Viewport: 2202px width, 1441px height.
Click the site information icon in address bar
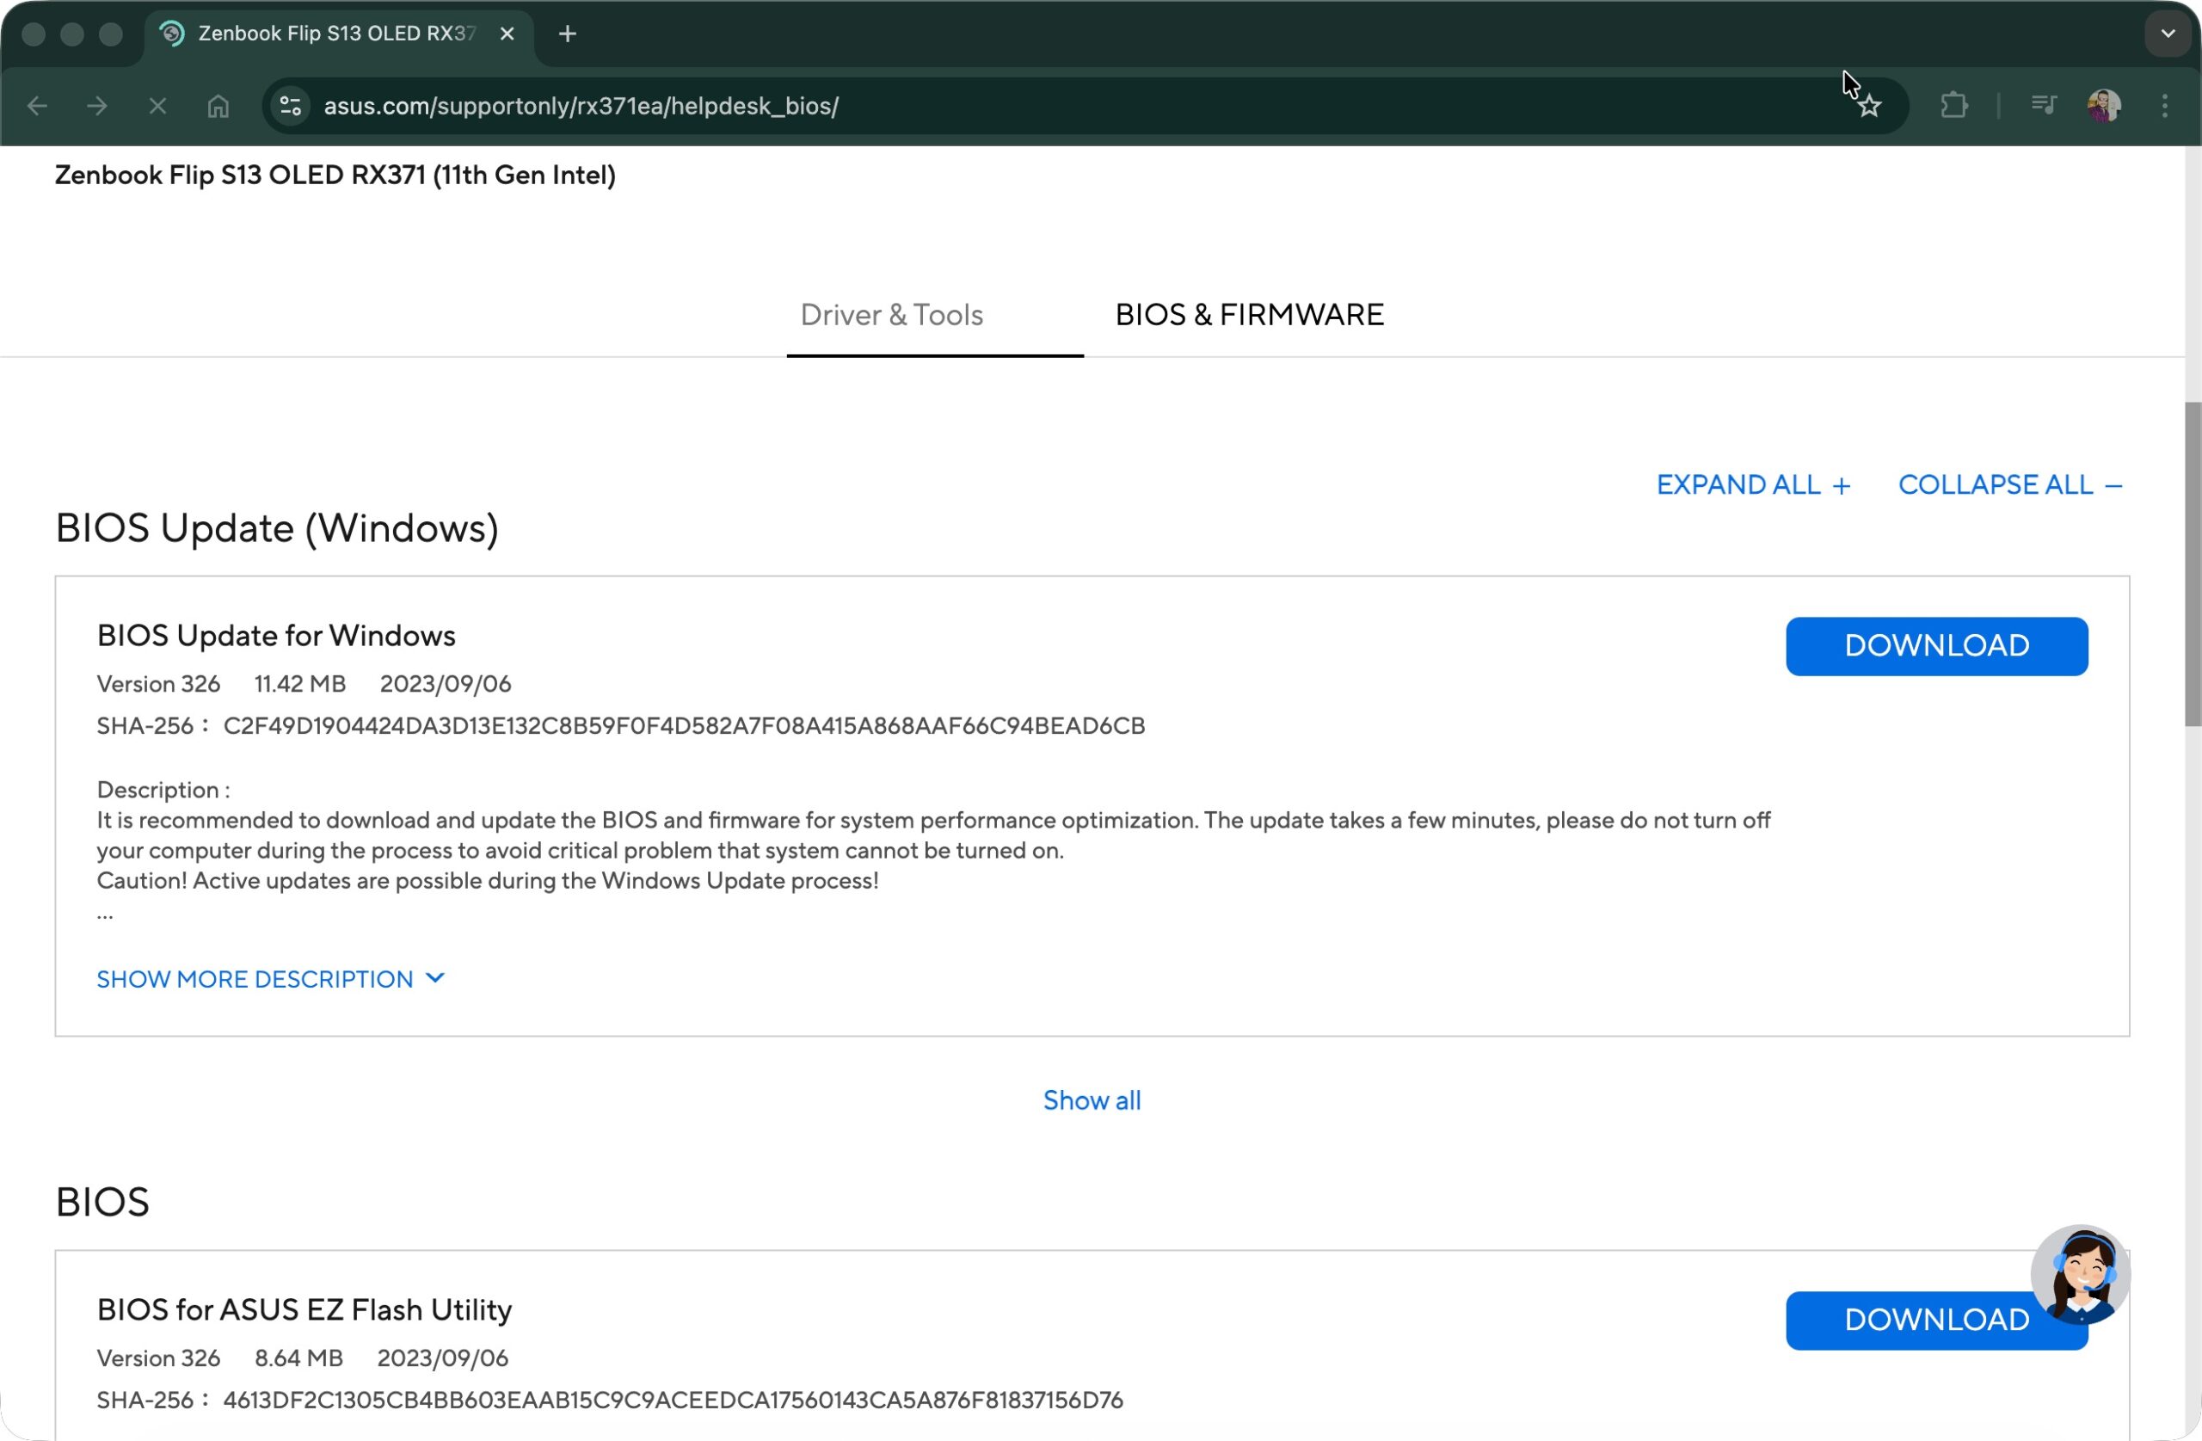coord(290,106)
